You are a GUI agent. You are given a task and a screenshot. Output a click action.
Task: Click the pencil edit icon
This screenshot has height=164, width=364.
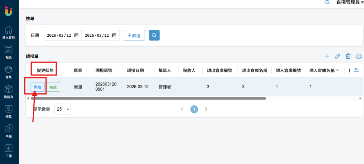click(x=338, y=56)
